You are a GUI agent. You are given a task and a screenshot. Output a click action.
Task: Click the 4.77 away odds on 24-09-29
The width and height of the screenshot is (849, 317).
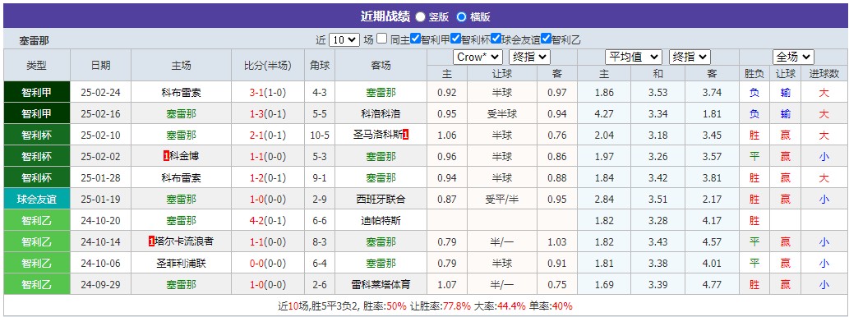click(712, 284)
